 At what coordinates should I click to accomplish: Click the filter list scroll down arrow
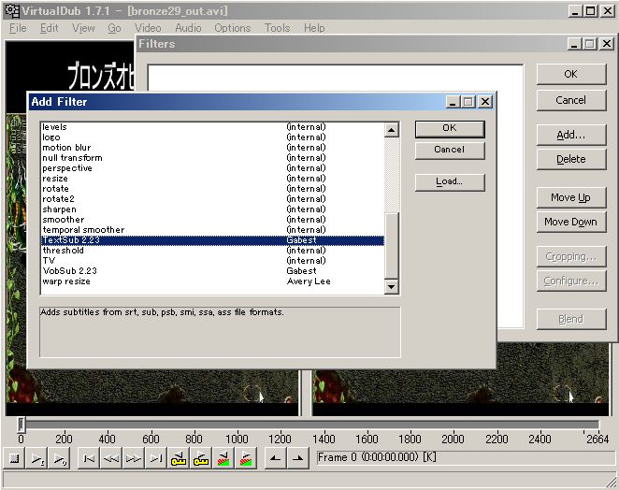391,287
